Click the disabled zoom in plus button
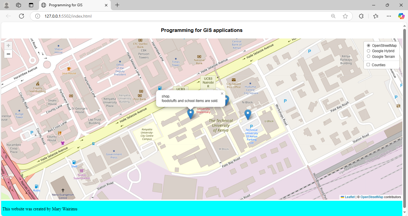 pos(8,46)
